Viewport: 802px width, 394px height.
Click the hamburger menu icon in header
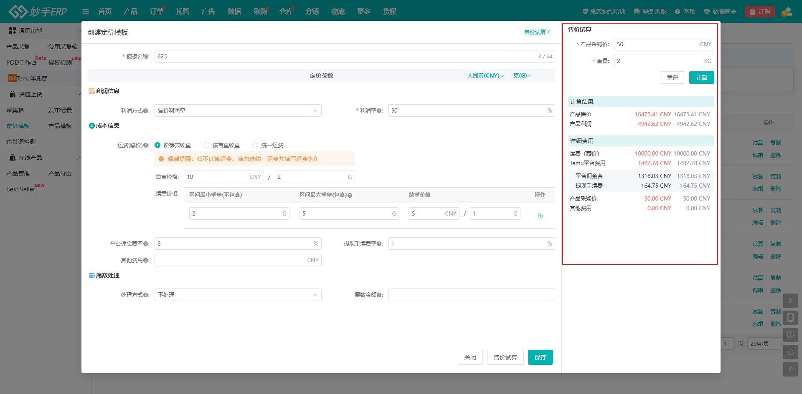(86, 12)
